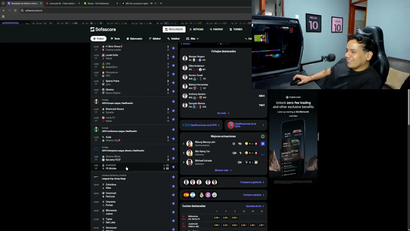Open the RESULTADOS section

(x=174, y=29)
